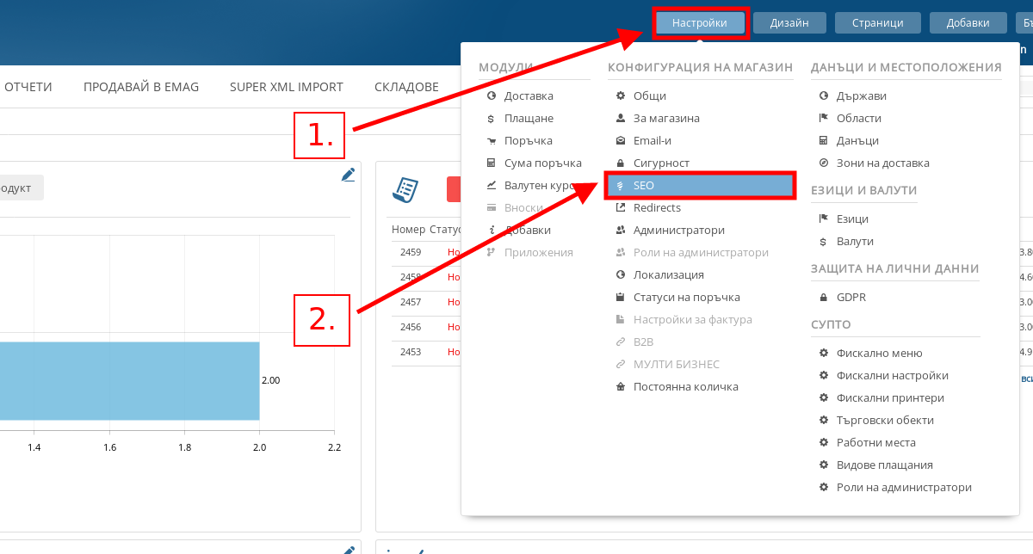Open Фискални настройки menu entry

[x=892, y=376]
